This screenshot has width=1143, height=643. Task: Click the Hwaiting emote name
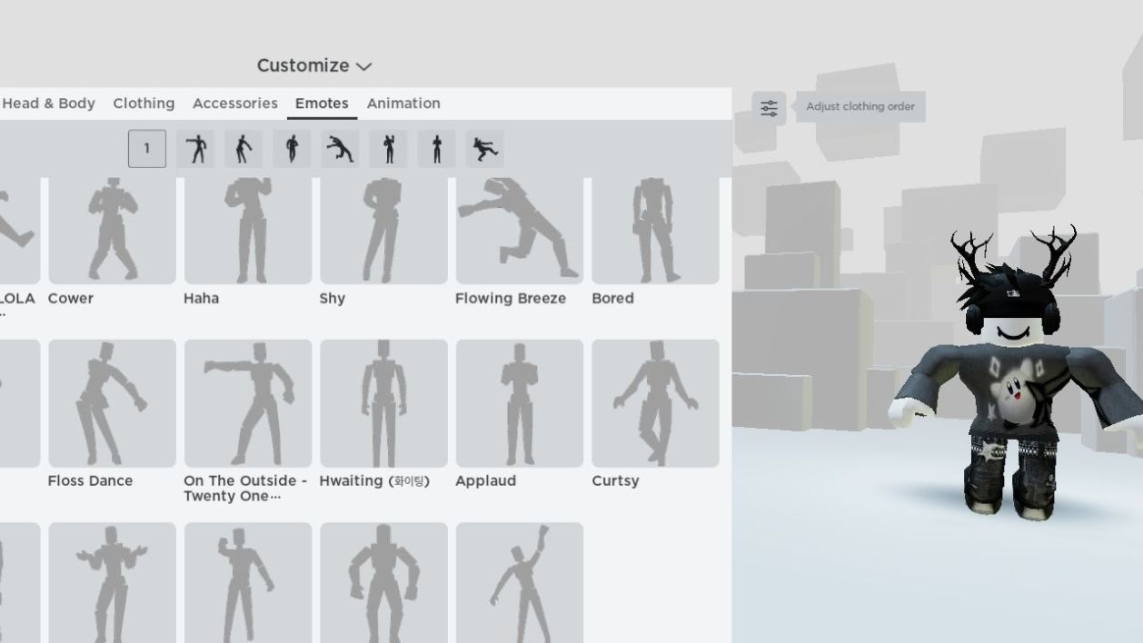374,480
